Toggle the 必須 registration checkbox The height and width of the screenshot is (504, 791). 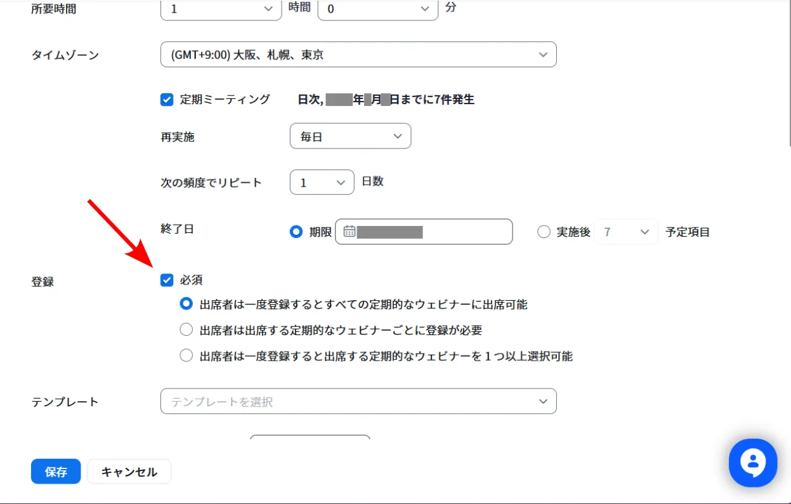point(167,280)
